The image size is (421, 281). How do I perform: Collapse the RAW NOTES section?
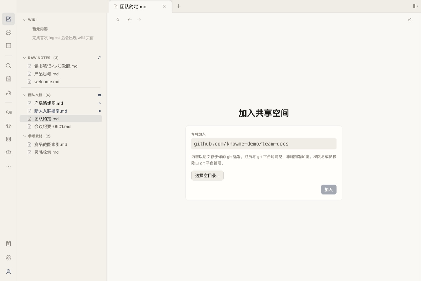pos(24,58)
